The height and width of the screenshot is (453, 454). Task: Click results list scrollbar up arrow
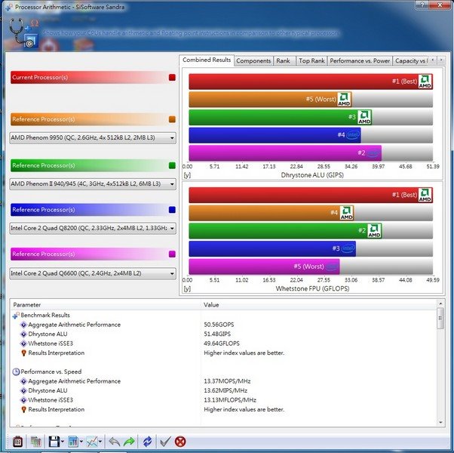pos(440,304)
